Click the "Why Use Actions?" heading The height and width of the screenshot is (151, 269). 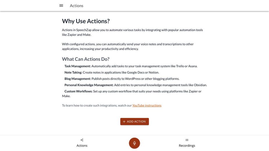pyautogui.click(x=86, y=21)
